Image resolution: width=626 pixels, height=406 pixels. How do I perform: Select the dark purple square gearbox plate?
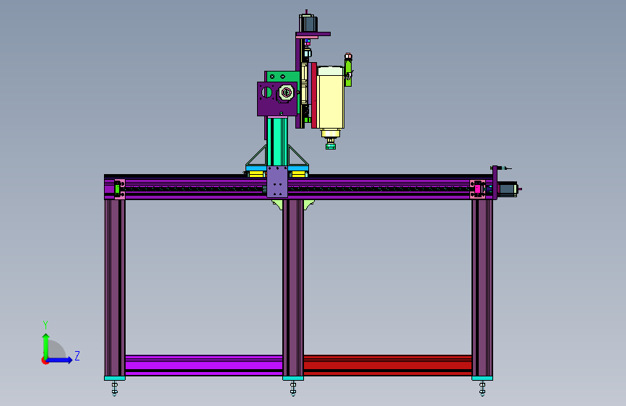277,99
